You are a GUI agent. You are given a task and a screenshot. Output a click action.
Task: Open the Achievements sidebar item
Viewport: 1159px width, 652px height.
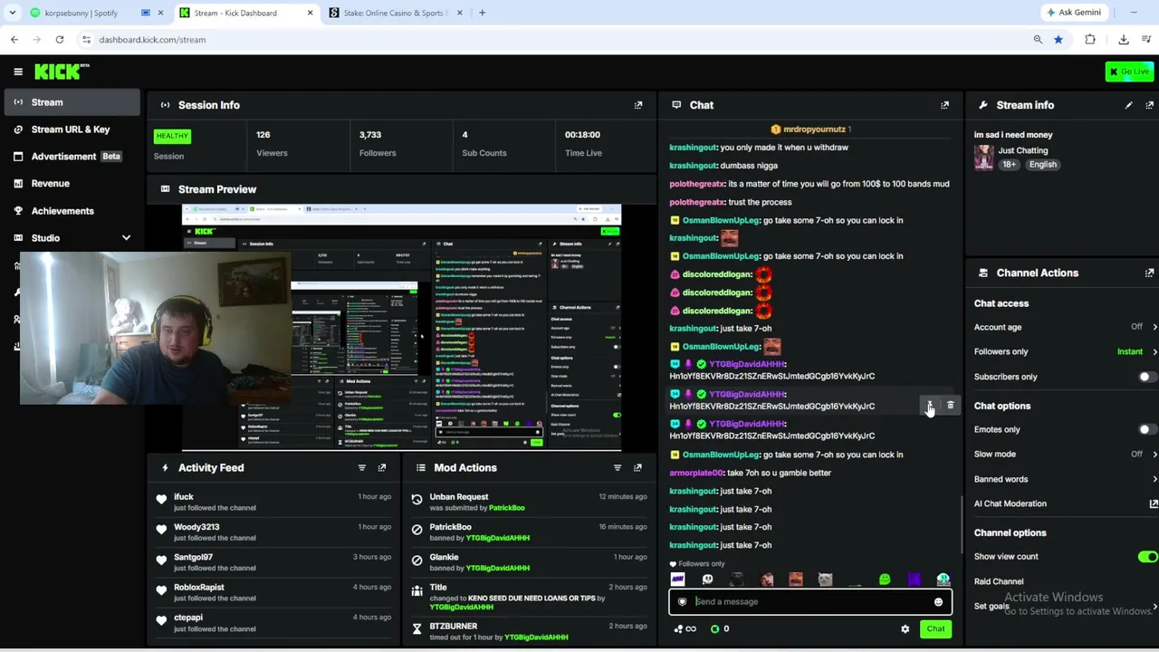click(71, 211)
